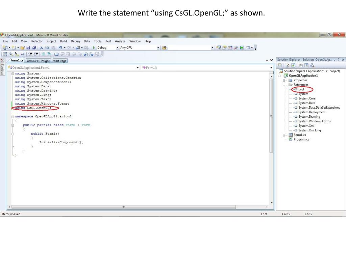Collapse the namespace OpenGLApplication1 code block
Screen dimensions: 346x259
[x=13, y=116]
